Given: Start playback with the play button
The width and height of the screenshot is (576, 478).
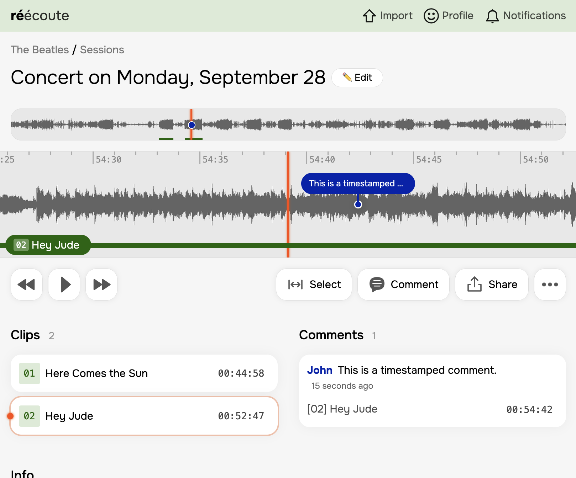Looking at the screenshot, I should point(64,285).
